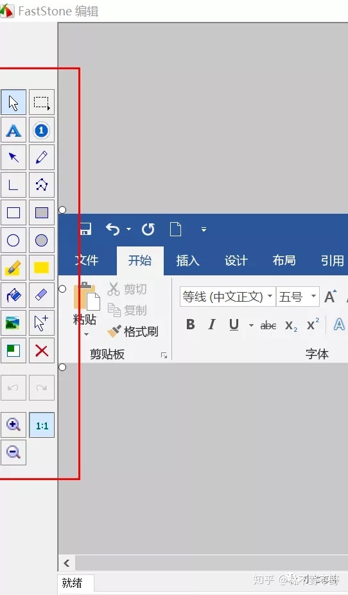Choose the pencil freehand tool
Image resolution: width=348 pixels, height=595 pixels.
pyautogui.click(x=41, y=157)
